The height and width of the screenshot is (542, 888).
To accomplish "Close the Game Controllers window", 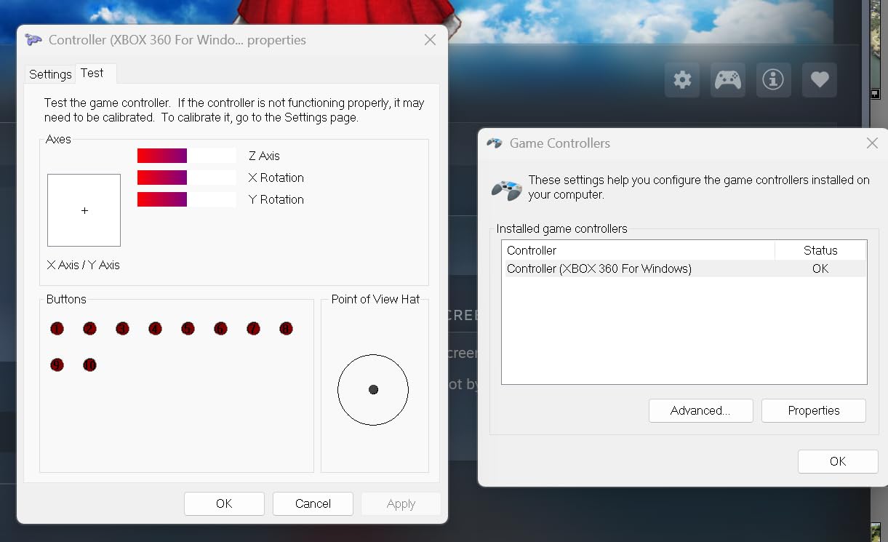I will click(872, 143).
